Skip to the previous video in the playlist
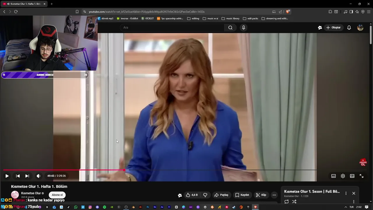Image resolution: width=373 pixels, height=210 pixels. [18, 176]
